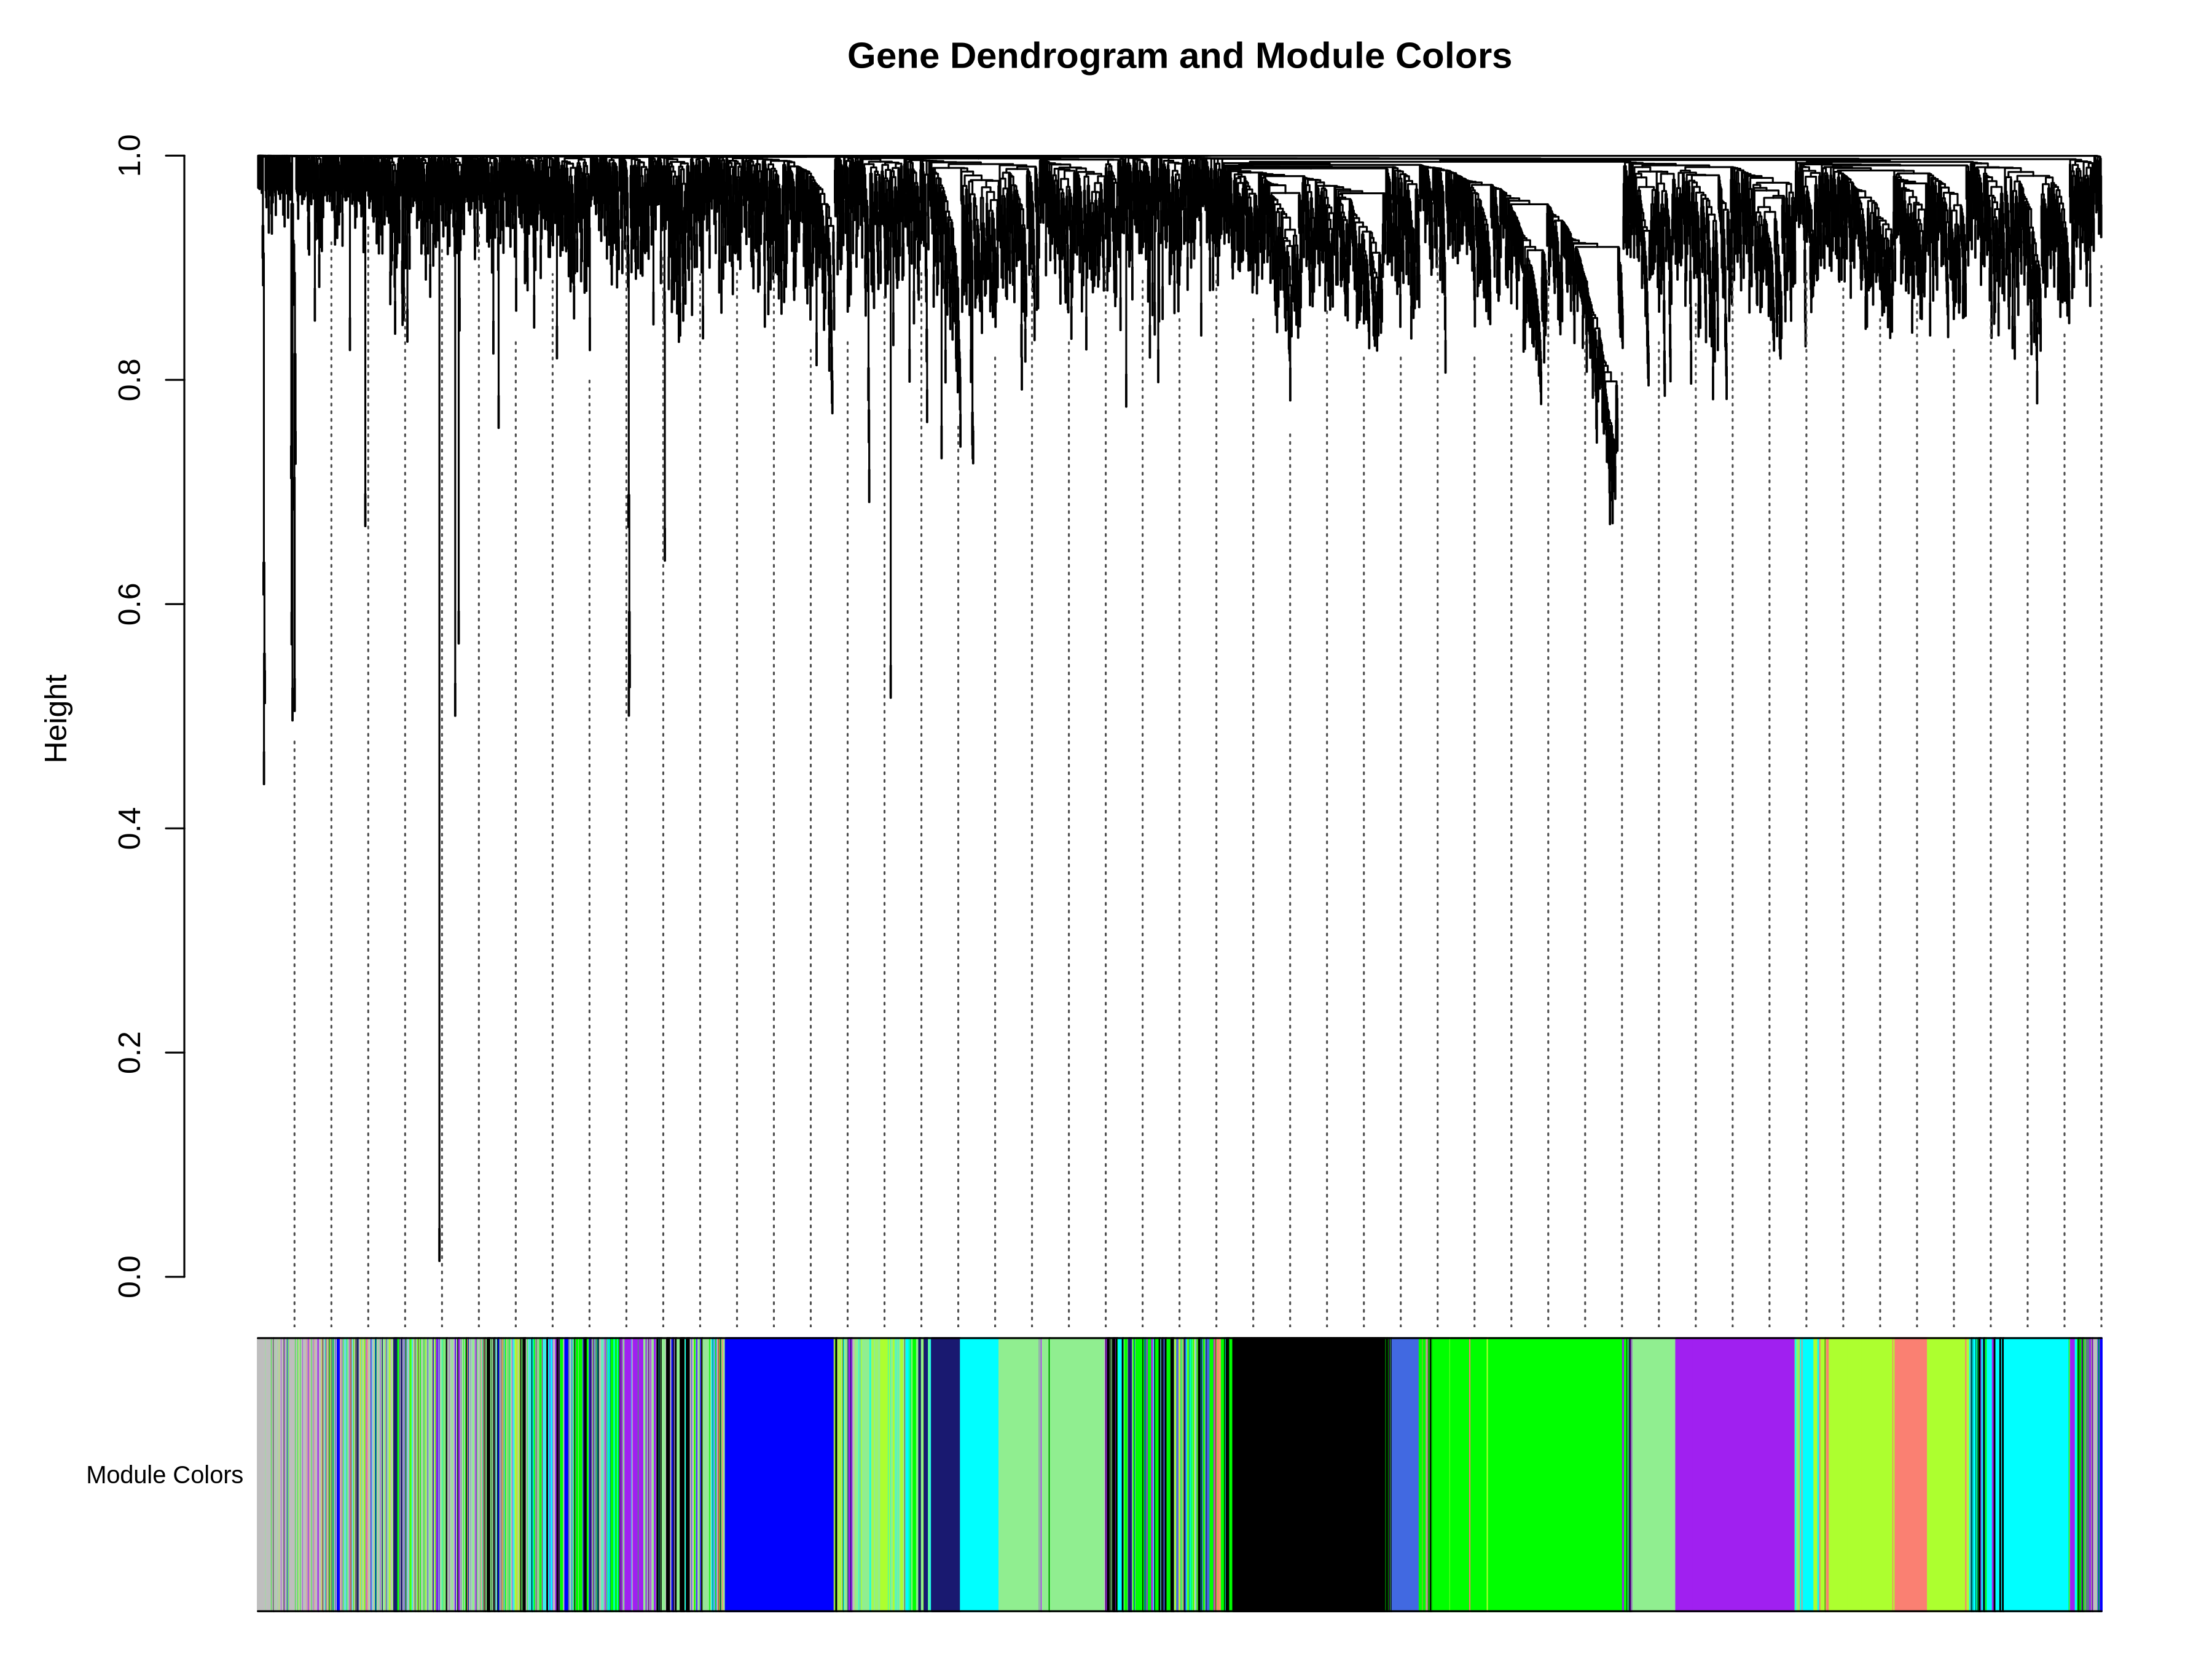
Task: Click the 0.0 tick label on Height axis
Action: pyautogui.click(x=130, y=1277)
